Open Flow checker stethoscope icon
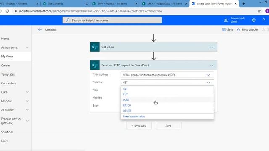The image size is (269, 151). tap(238, 29)
